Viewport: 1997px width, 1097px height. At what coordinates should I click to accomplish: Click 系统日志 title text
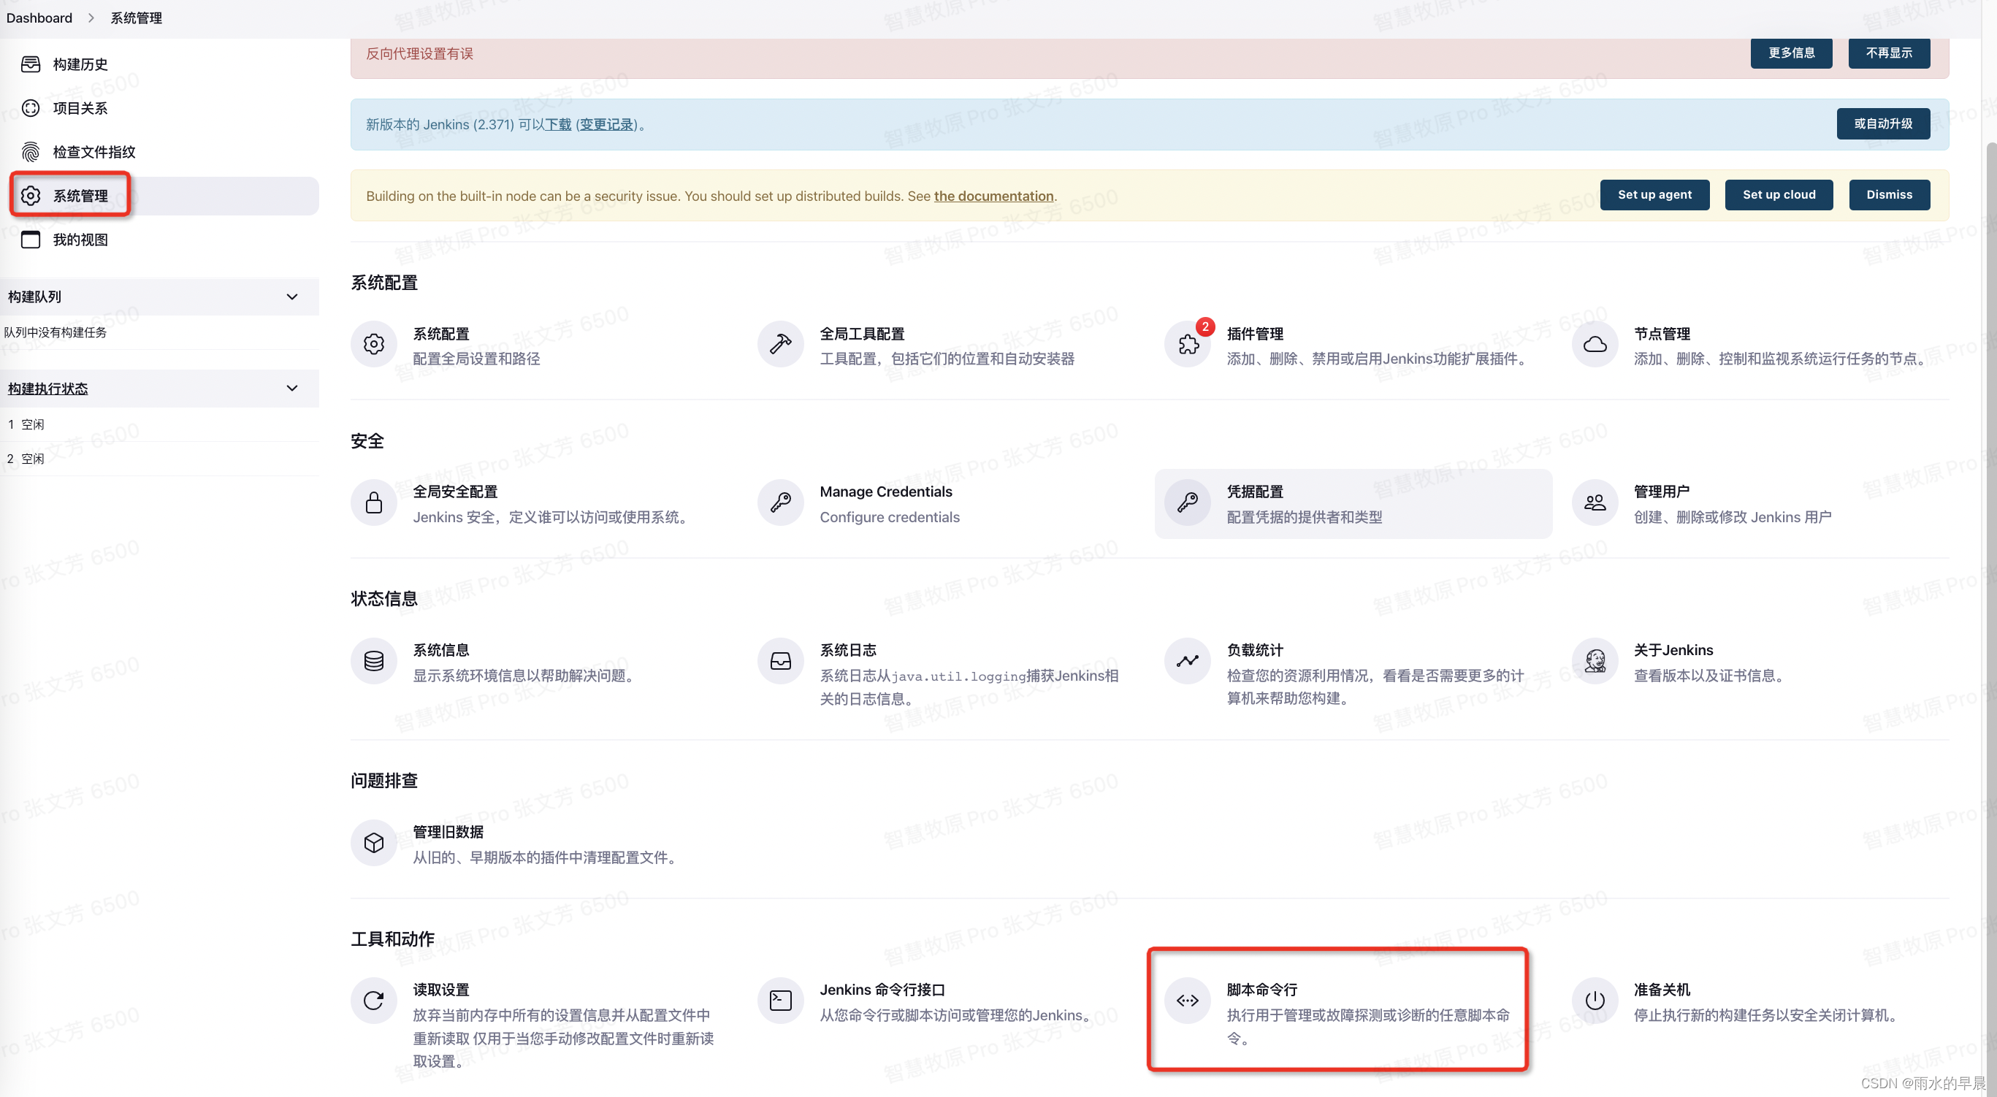[848, 650]
